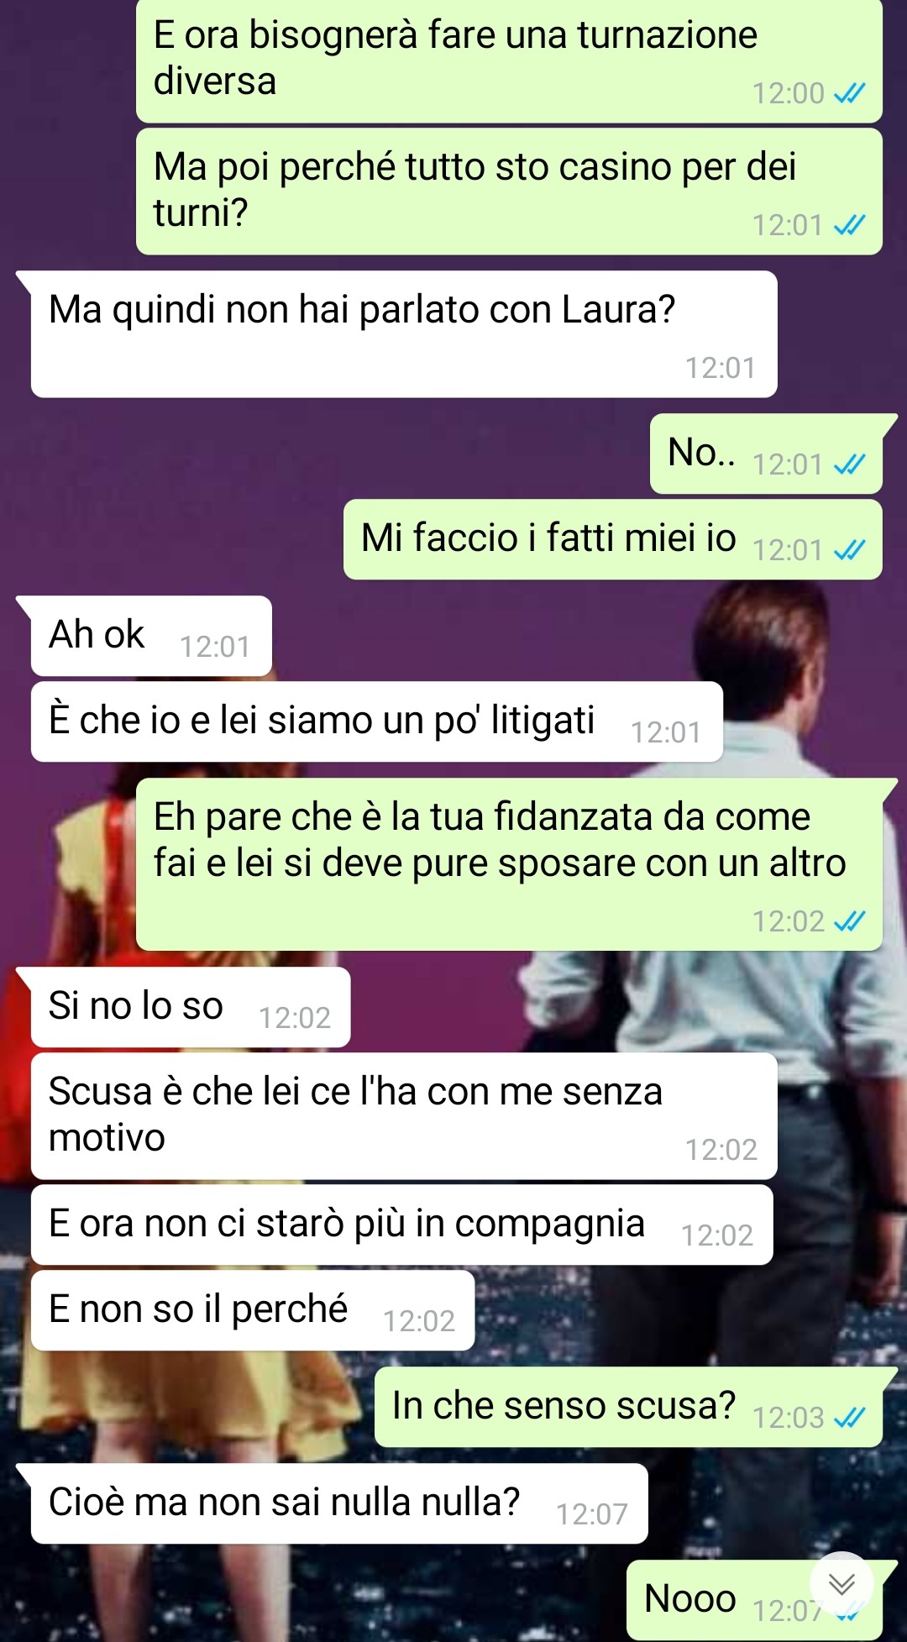The width and height of the screenshot is (907, 1642).
Task: Tap read receipt ticks on 12:00 message
Action: tap(849, 93)
